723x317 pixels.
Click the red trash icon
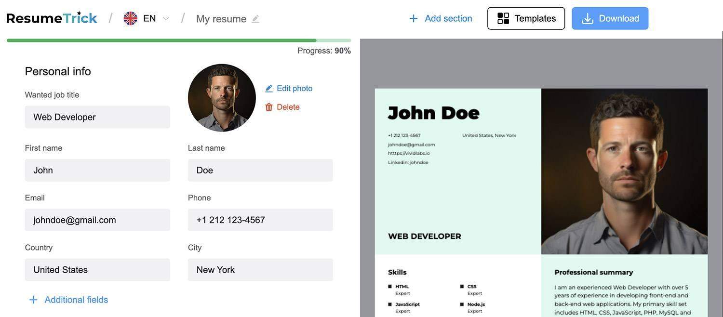[x=269, y=107]
